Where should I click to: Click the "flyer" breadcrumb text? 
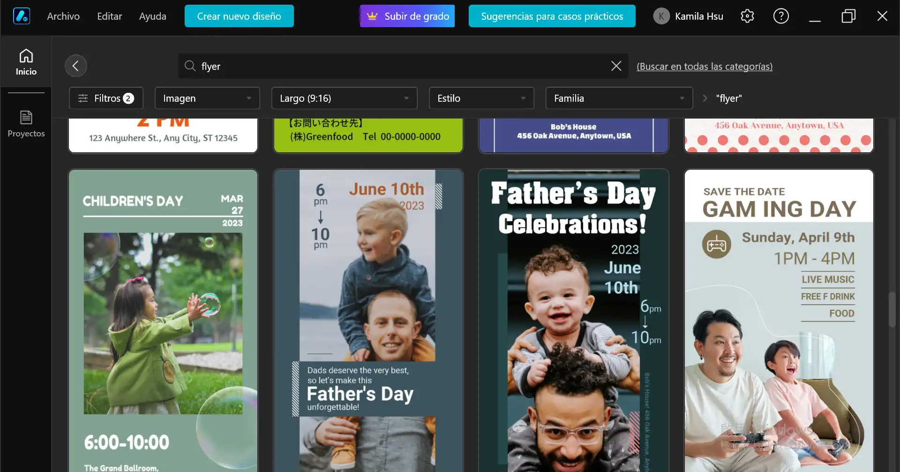pyautogui.click(x=729, y=98)
